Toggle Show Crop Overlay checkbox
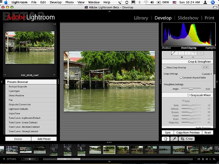219x164 pixels. [x=165, y=68]
